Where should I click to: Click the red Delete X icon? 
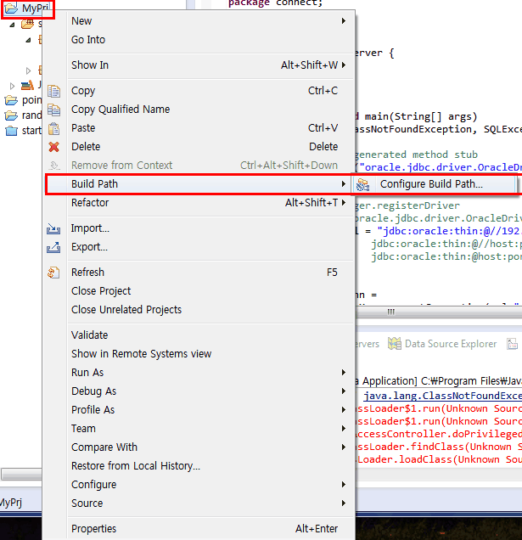[x=53, y=147]
